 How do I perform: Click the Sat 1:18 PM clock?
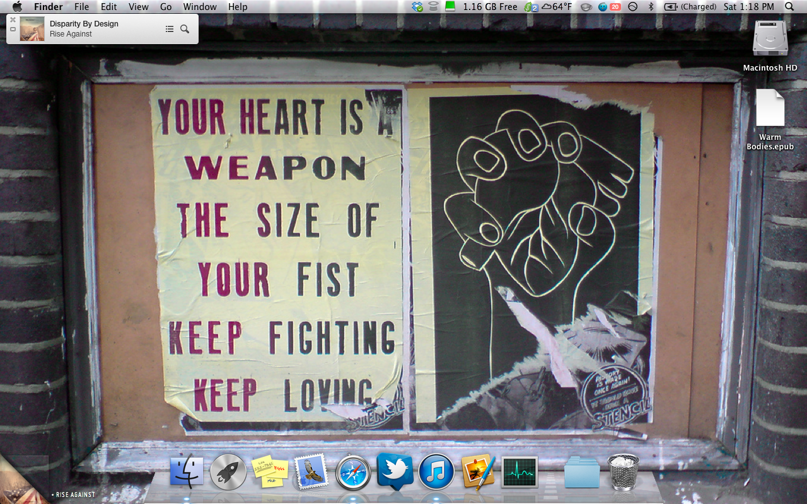[749, 7]
